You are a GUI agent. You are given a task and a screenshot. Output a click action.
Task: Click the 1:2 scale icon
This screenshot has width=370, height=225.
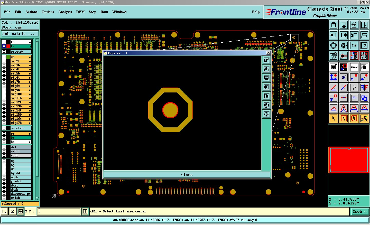354,45
